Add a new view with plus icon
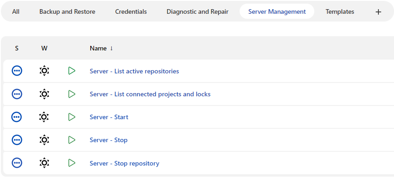The width and height of the screenshot is (394, 177). coord(378,11)
